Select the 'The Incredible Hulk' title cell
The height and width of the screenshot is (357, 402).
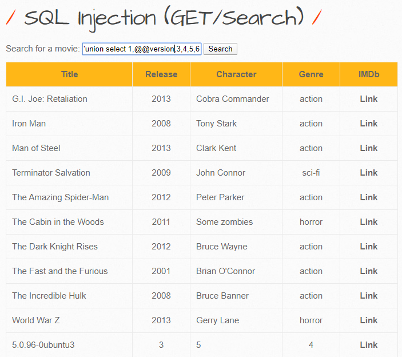[x=69, y=296]
